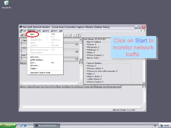Click the Help question mark toolbar icon
This screenshot has height=128, width=171.
pos(78,35)
